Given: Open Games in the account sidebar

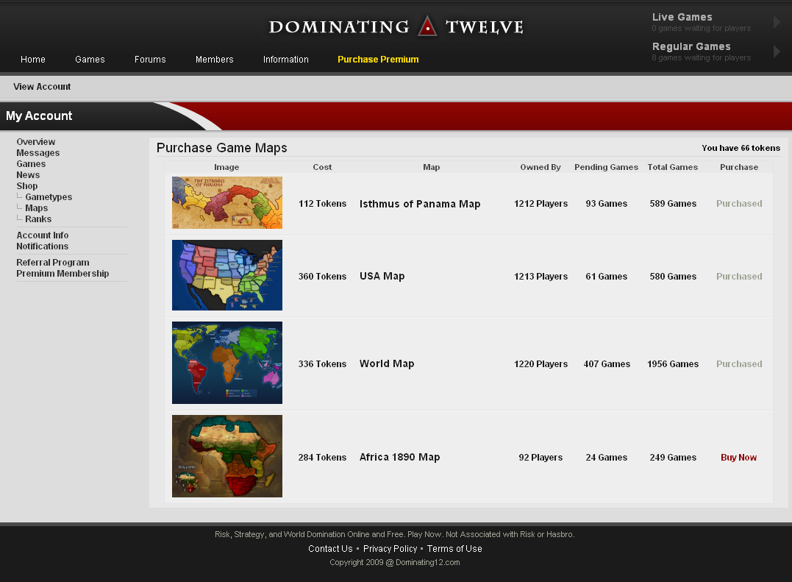Looking at the screenshot, I should 31,164.
